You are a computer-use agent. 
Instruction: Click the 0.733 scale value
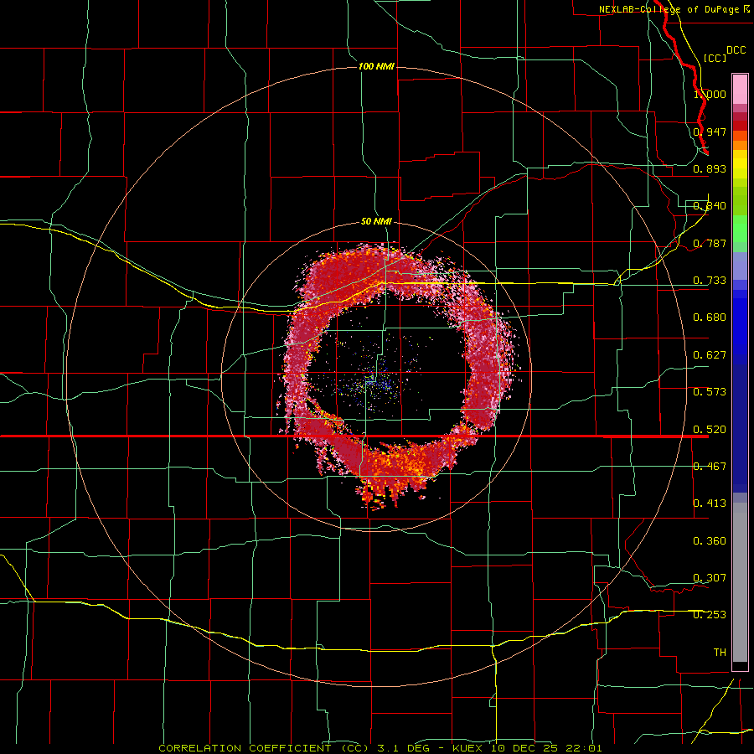point(710,281)
